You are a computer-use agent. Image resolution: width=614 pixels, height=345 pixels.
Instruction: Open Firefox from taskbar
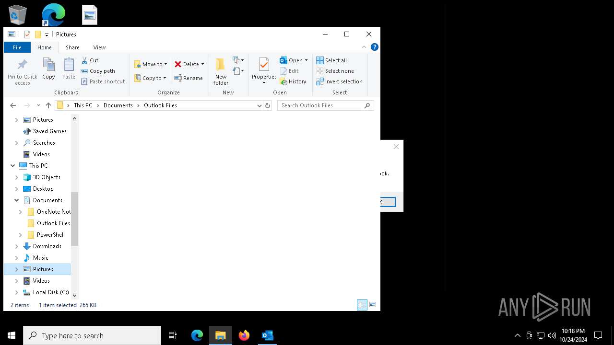coord(244,335)
